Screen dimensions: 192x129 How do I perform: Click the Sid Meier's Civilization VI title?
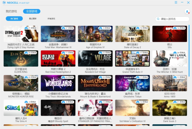coord(132,121)
